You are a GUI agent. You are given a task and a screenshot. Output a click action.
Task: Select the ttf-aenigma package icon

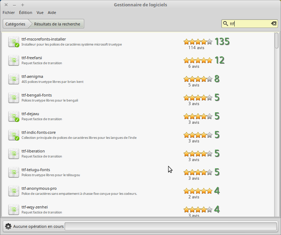click(14, 79)
